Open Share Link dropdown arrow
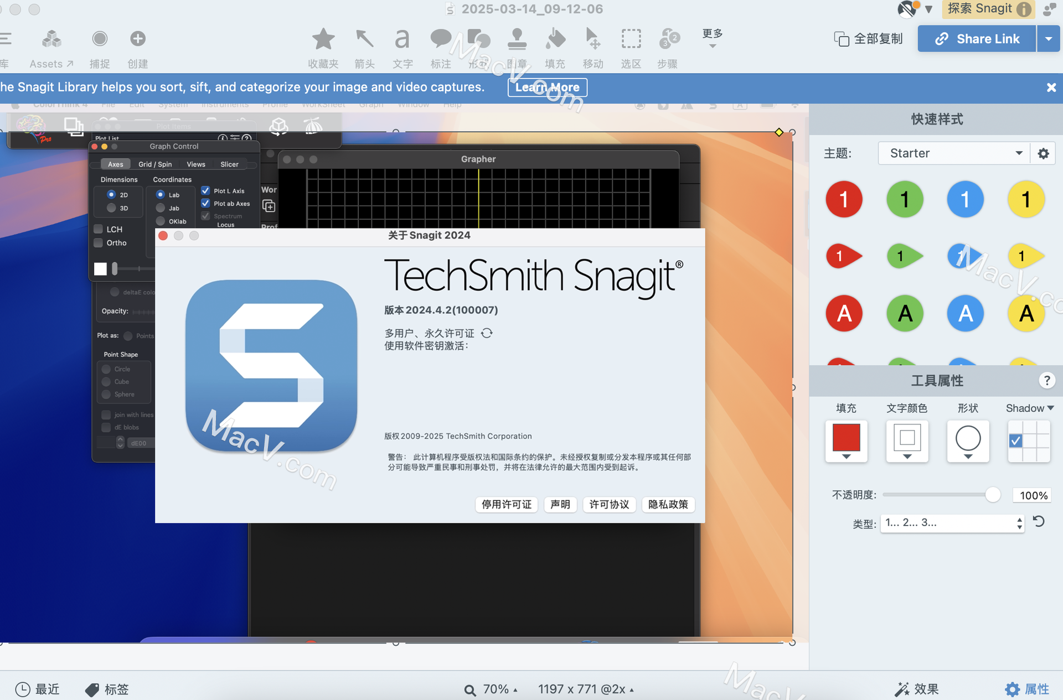This screenshot has width=1063, height=700. 1049,39
